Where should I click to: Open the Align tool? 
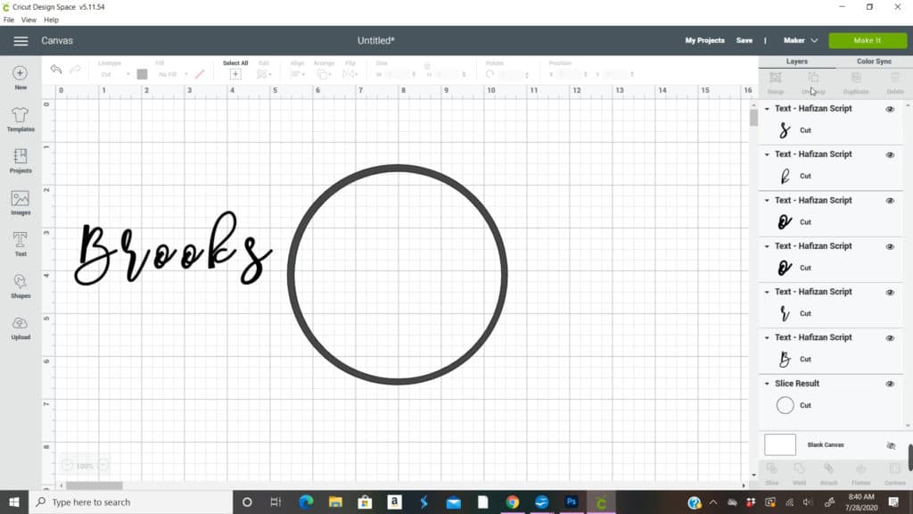[298, 74]
